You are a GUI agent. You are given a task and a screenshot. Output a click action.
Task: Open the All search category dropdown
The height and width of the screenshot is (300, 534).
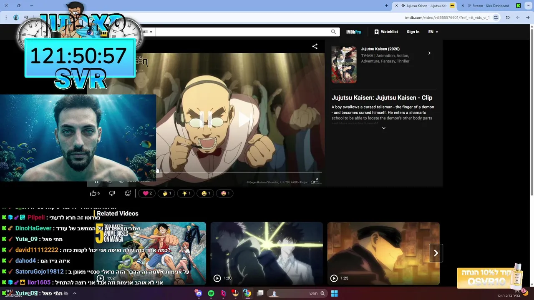(147, 32)
